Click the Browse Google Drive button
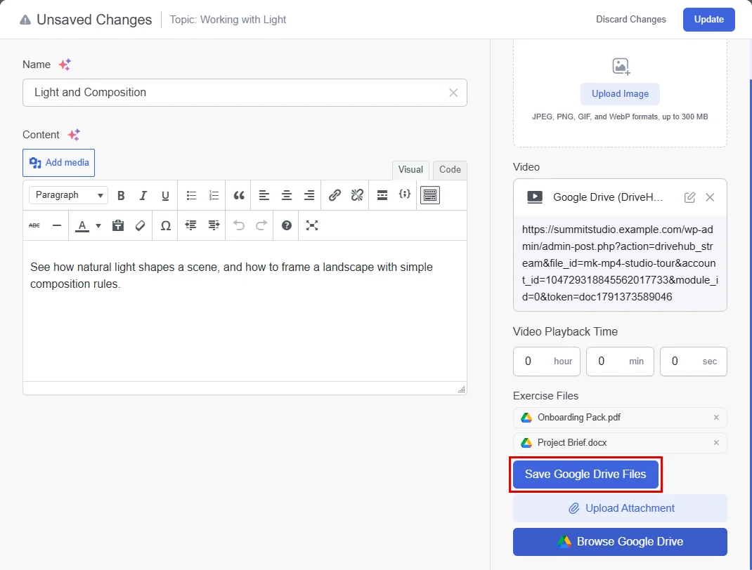752x570 pixels. [x=620, y=542]
